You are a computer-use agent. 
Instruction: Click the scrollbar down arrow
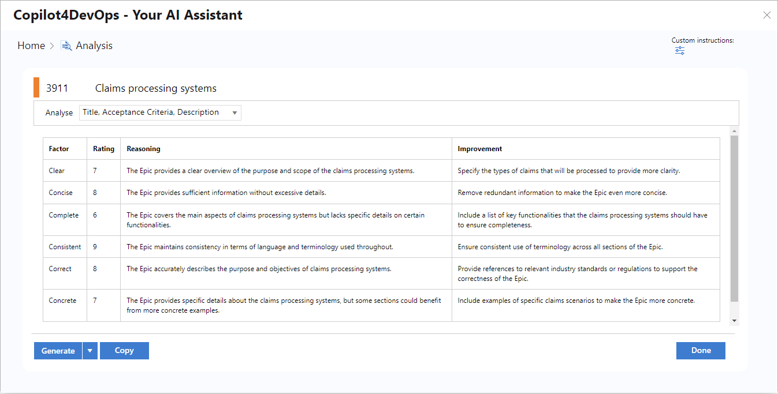[734, 320]
